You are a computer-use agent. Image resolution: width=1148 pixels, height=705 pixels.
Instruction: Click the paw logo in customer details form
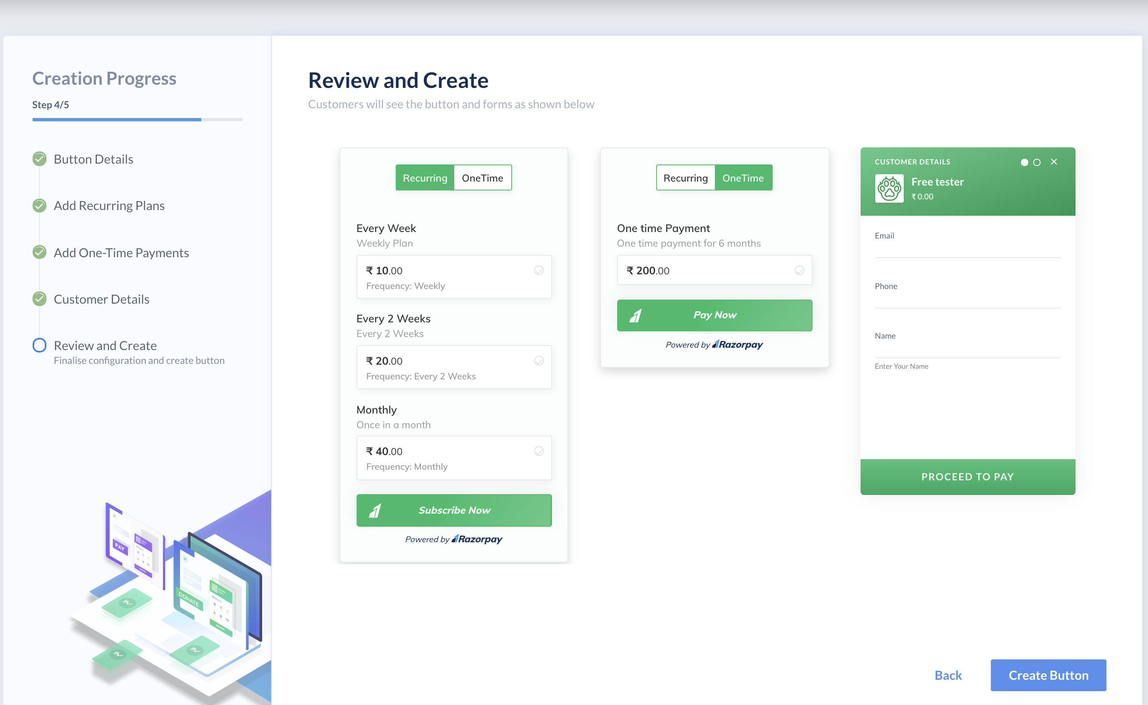[x=889, y=188]
